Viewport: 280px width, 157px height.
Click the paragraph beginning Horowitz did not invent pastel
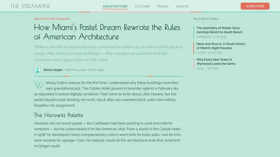click(x=108, y=135)
